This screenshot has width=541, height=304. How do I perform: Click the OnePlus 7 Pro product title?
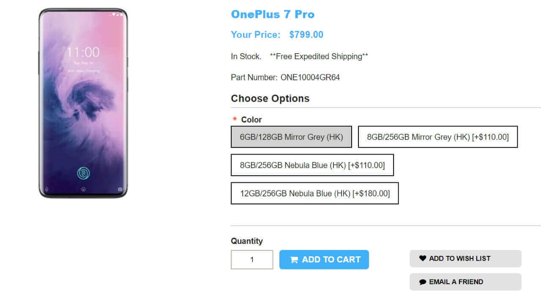click(273, 14)
